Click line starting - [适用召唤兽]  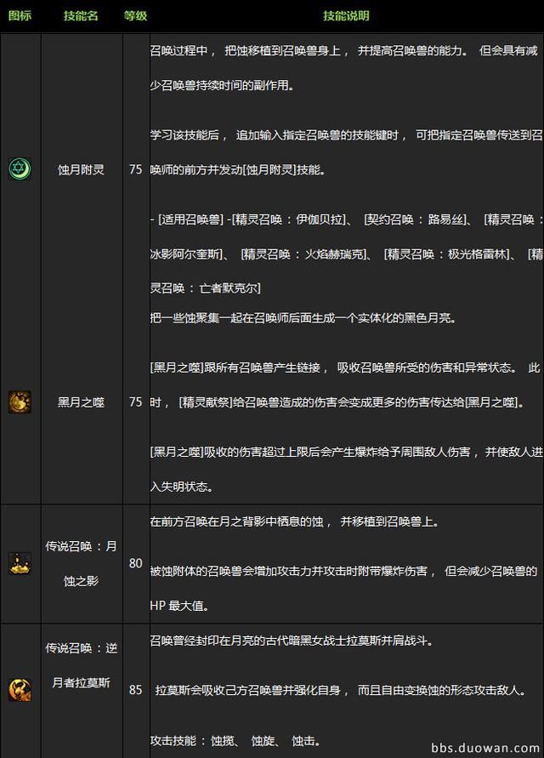347,220
